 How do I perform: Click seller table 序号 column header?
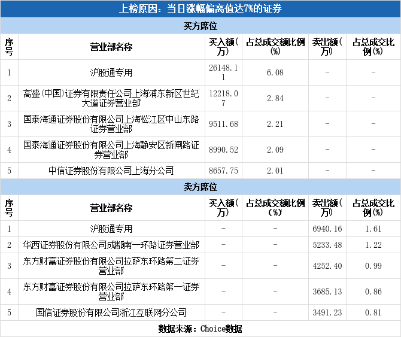pyautogui.click(x=9, y=208)
